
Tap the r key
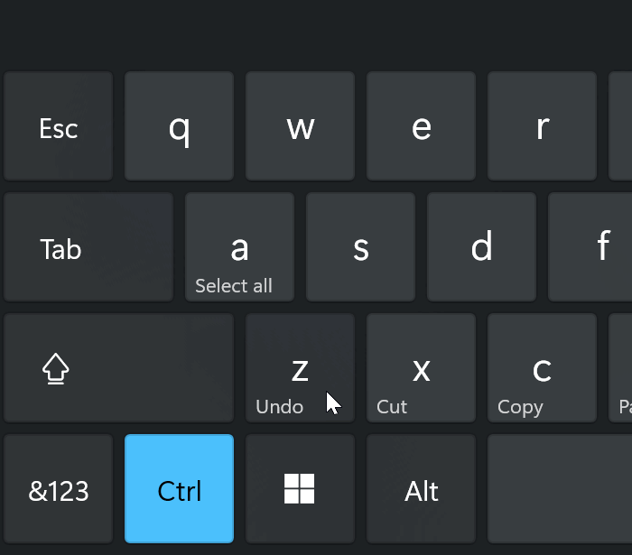(542, 126)
